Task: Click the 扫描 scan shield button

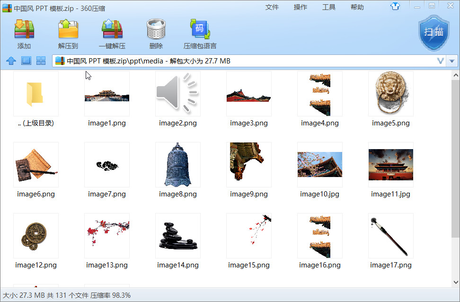Action: point(433,33)
